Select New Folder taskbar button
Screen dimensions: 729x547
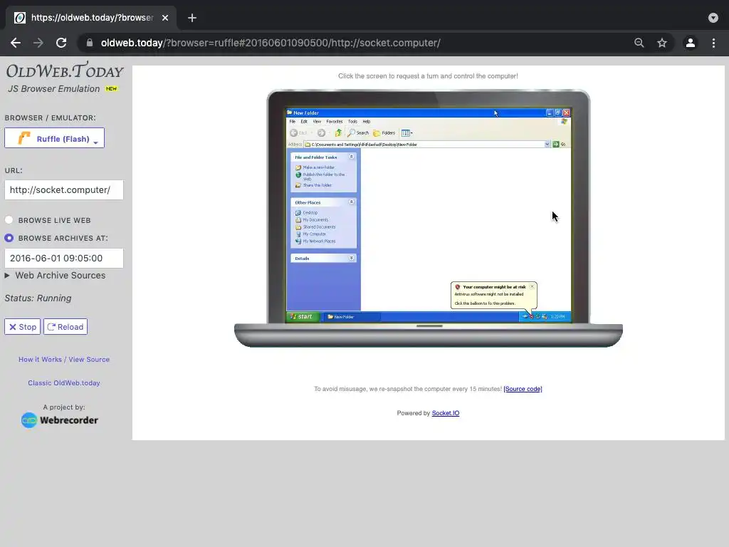point(352,317)
